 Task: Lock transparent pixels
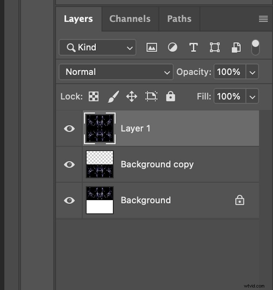coord(93,97)
